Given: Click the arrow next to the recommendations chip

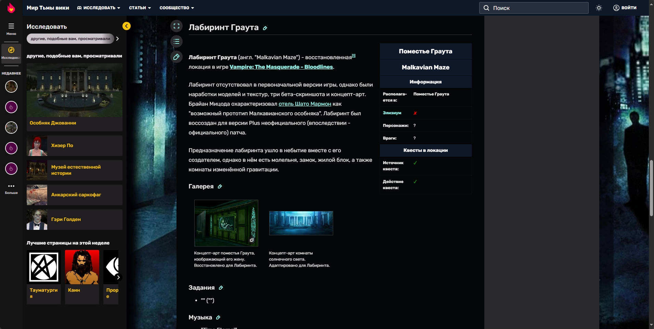Looking at the screenshot, I should pos(117,39).
